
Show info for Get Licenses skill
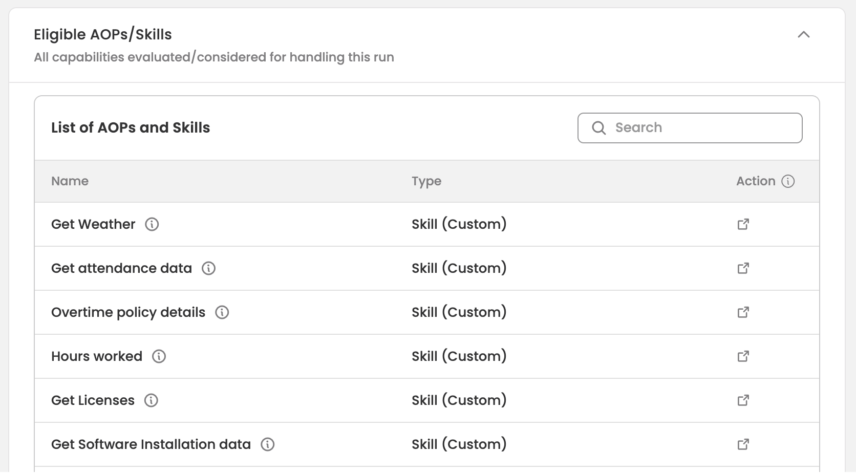[x=151, y=400]
